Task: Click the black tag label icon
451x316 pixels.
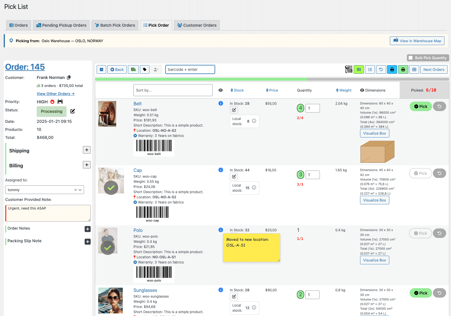Action: pyautogui.click(x=145, y=69)
